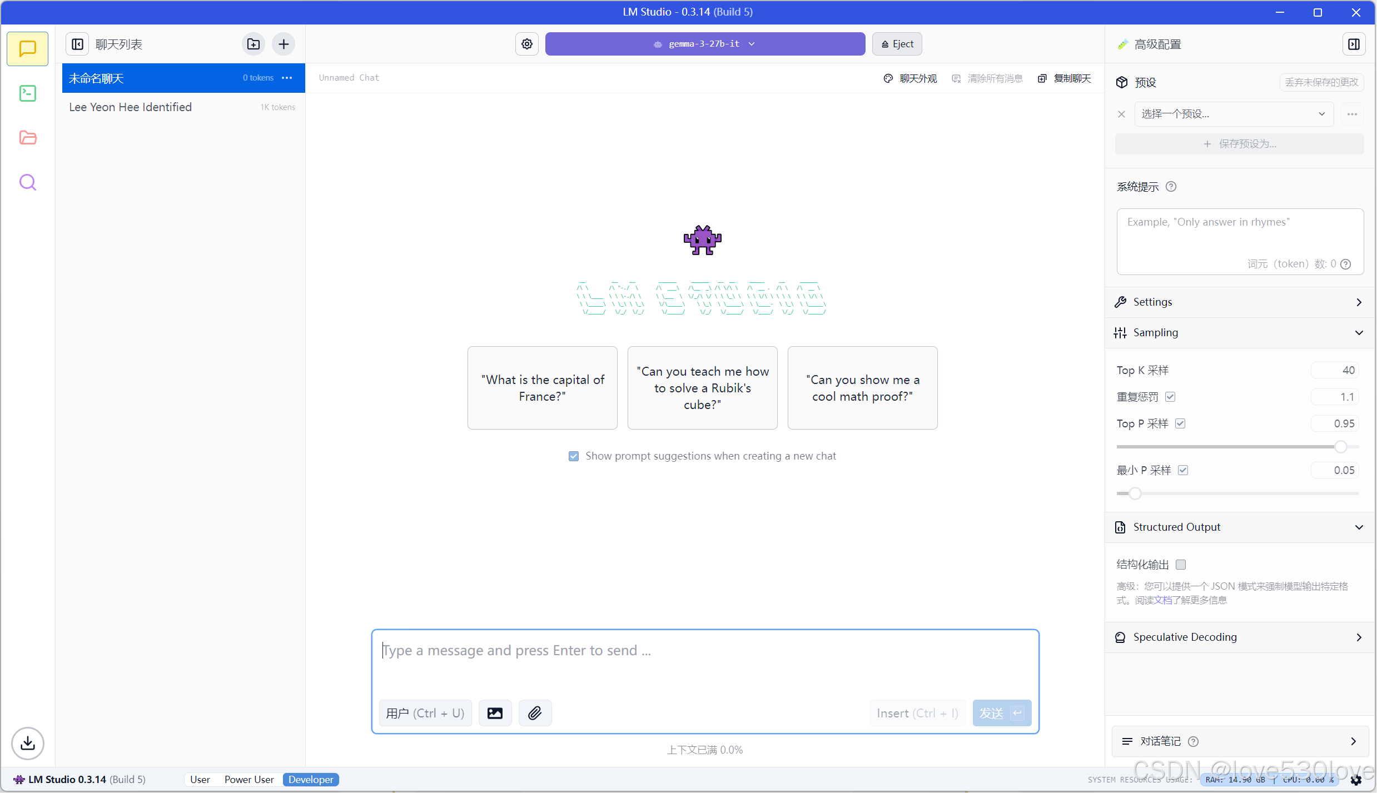Collapse the 高级配置 right panel
The height and width of the screenshot is (793, 1377).
1354,44
